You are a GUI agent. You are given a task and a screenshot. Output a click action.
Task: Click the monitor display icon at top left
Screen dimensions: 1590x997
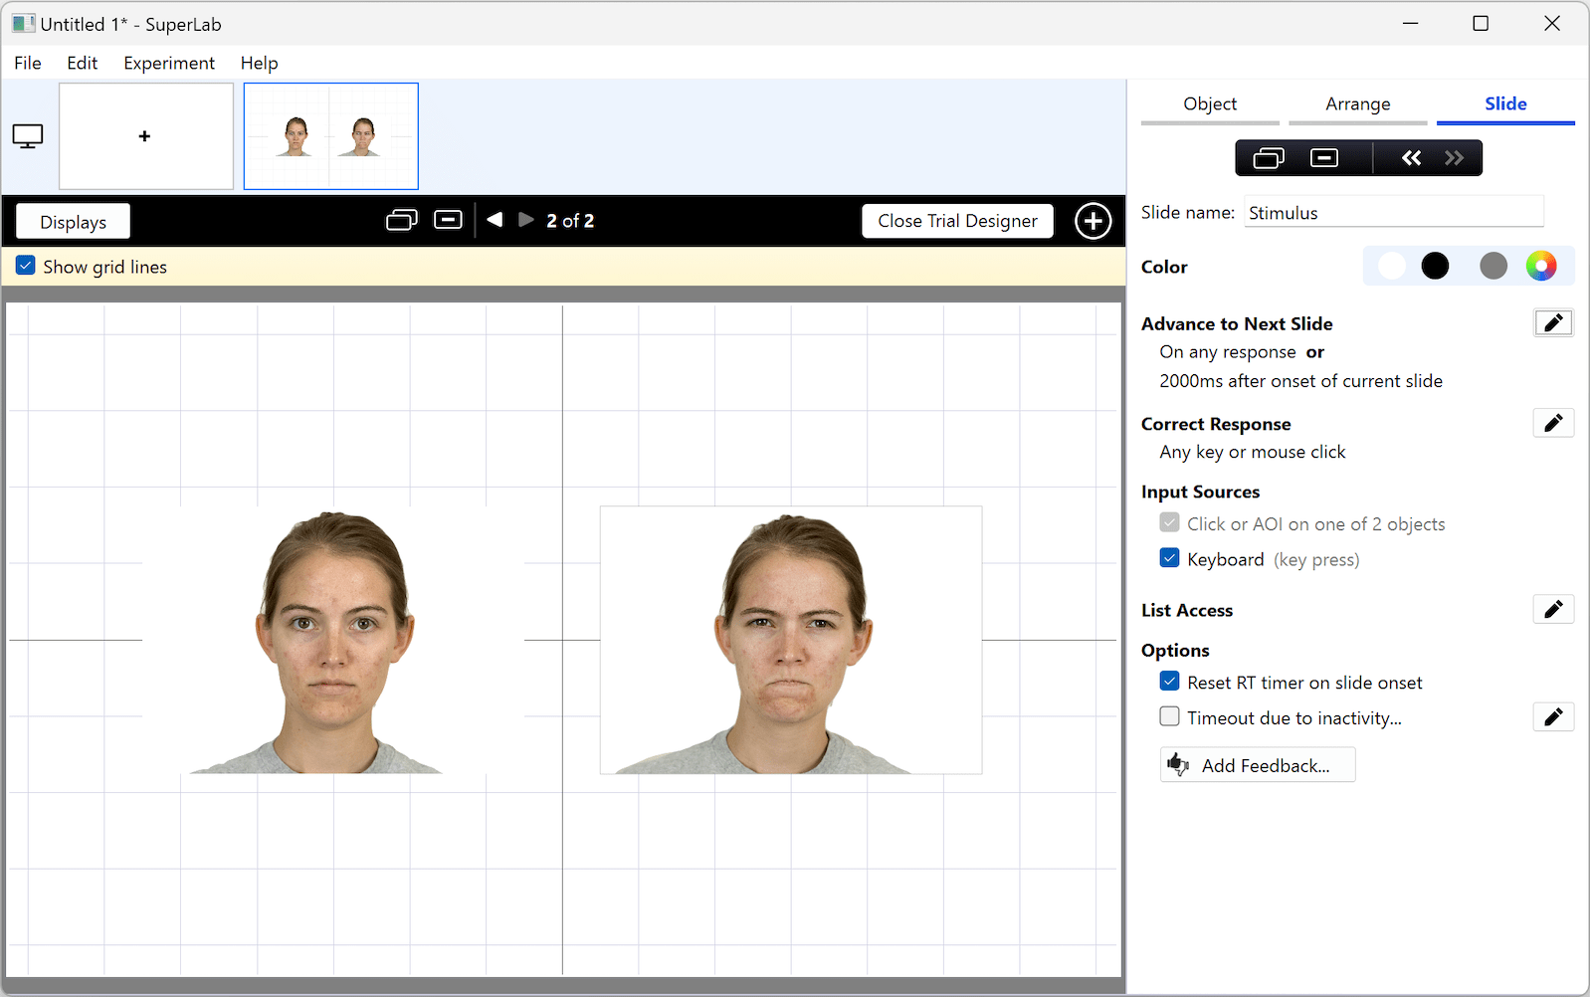click(28, 136)
